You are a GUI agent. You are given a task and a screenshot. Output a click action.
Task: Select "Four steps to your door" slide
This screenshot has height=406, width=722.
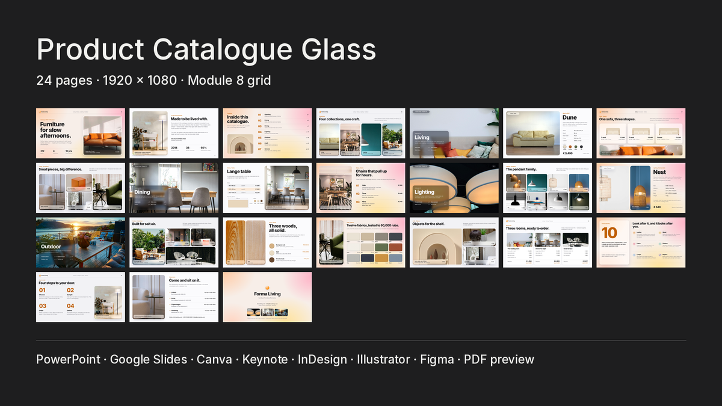81,297
